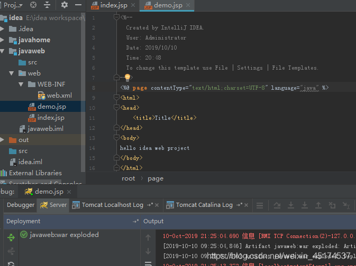Click the page breadcrumb

tap(156, 178)
